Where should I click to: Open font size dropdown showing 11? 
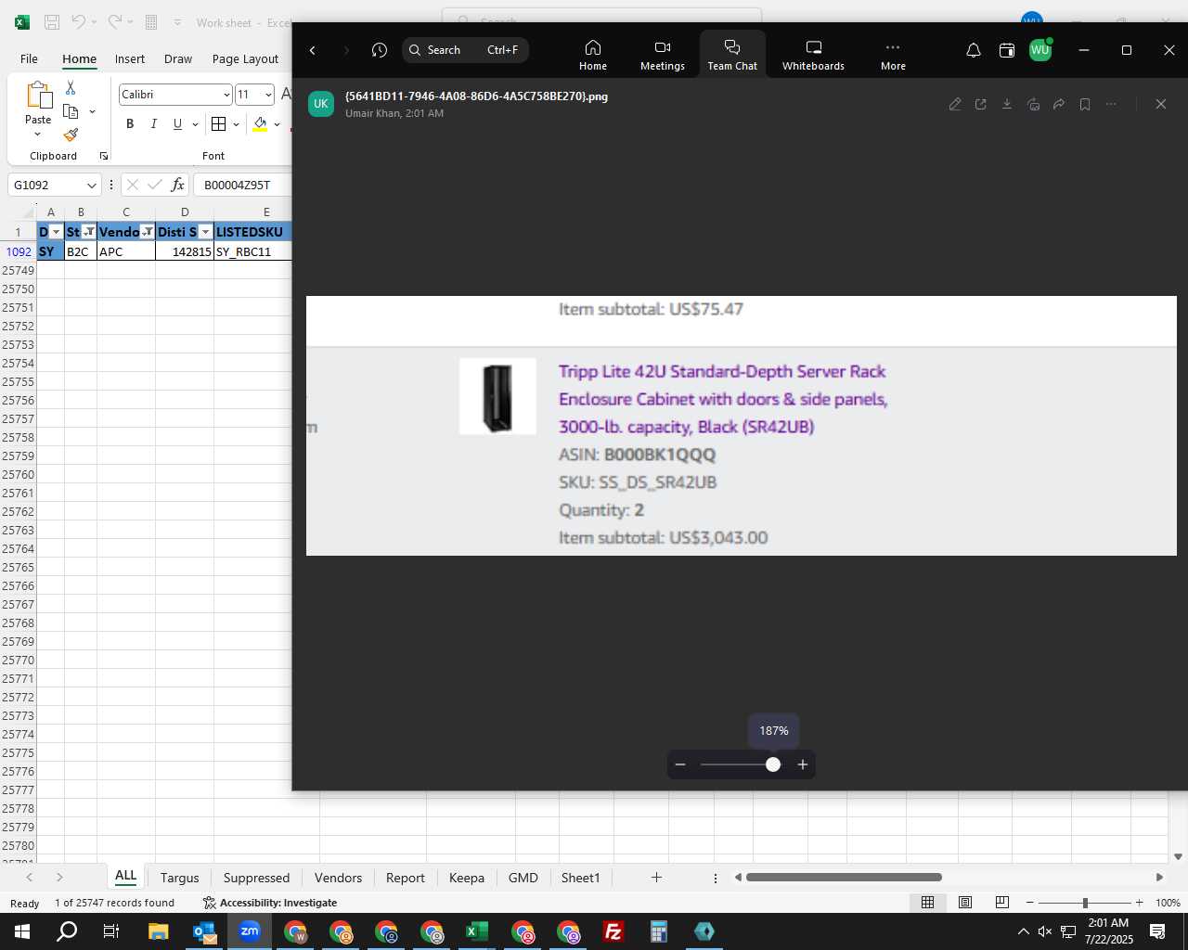(x=268, y=95)
